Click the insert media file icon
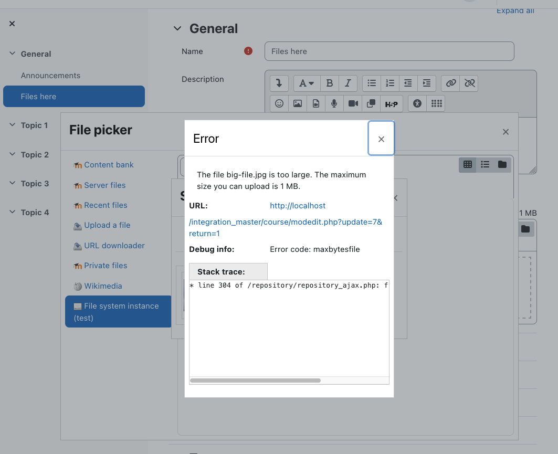Viewport: 558px width, 454px height. pos(316,103)
